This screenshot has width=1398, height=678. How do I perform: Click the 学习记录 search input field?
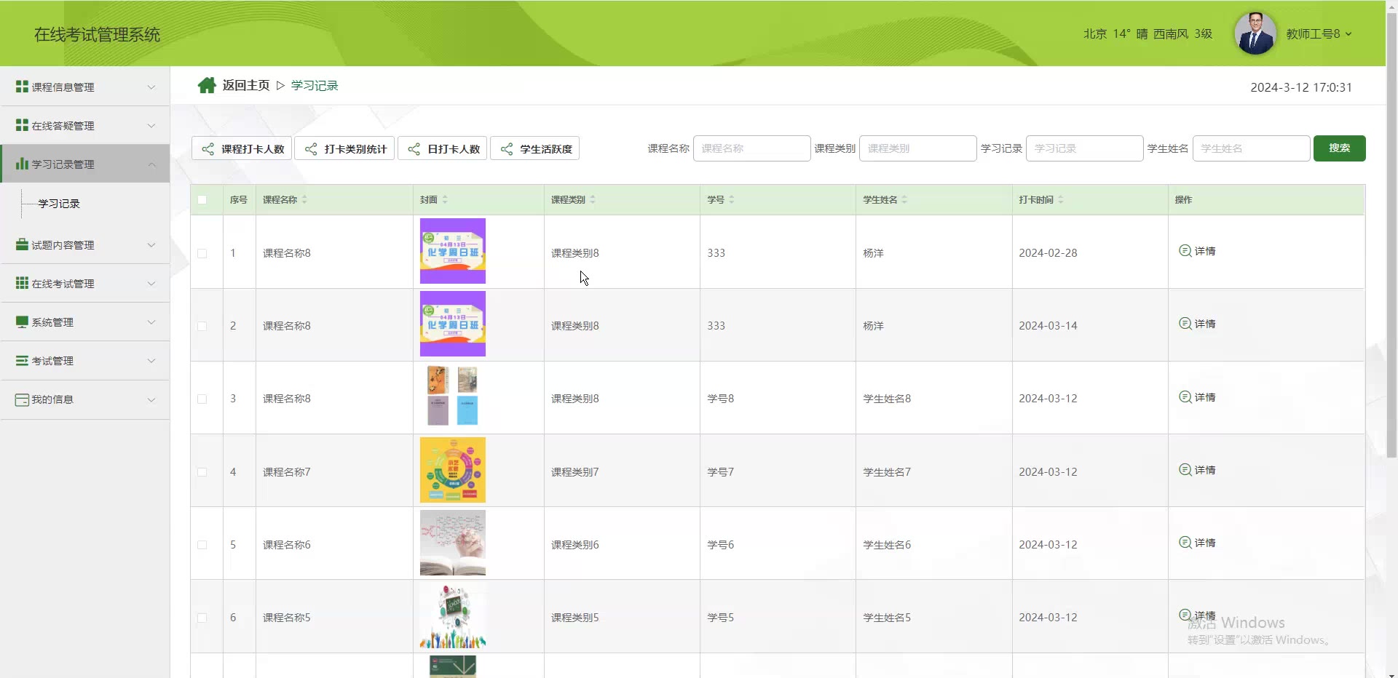(1084, 148)
